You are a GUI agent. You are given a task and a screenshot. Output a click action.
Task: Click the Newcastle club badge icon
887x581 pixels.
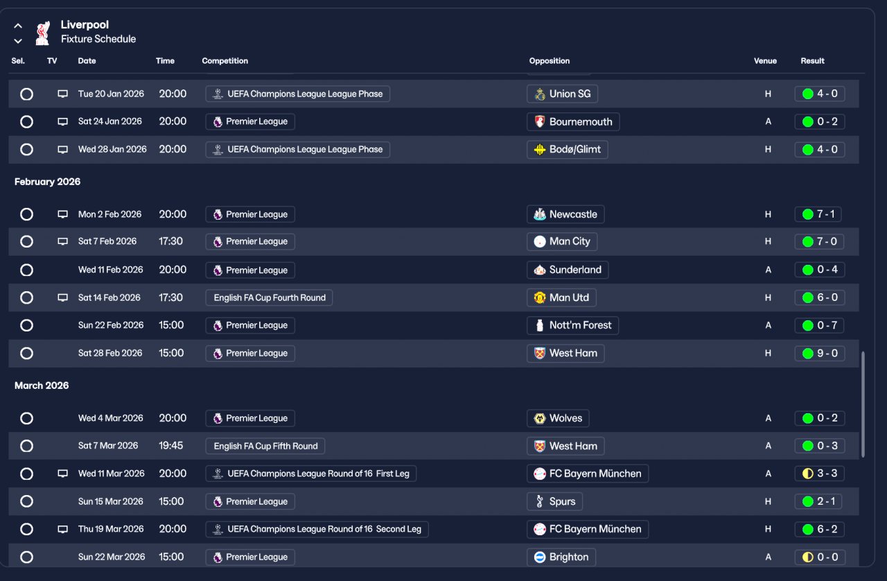[539, 214]
